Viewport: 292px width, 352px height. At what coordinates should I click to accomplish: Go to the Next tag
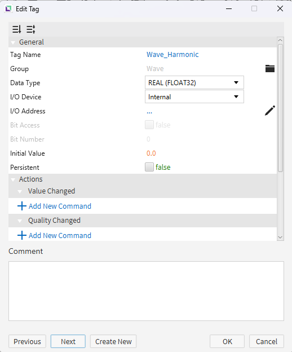tap(68, 341)
